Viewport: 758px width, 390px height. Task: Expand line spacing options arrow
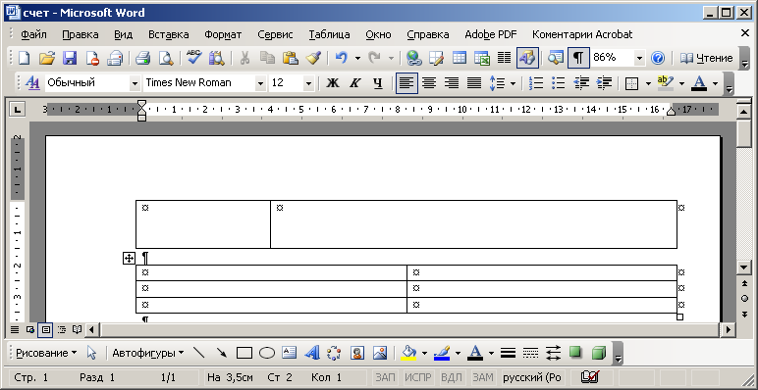pyautogui.click(x=513, y=83)
